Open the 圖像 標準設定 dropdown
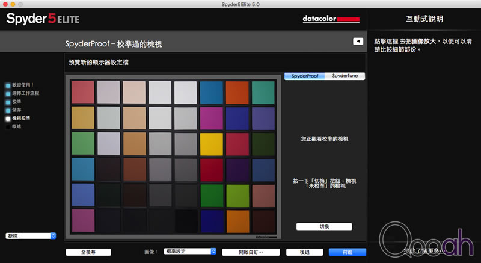The width and height of the screenshot is (481, 263). [190, 252]
